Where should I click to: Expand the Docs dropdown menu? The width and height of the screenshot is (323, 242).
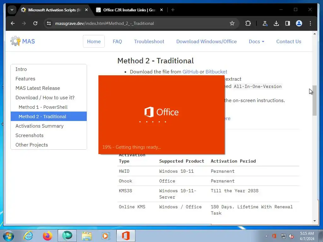(256, 41)
